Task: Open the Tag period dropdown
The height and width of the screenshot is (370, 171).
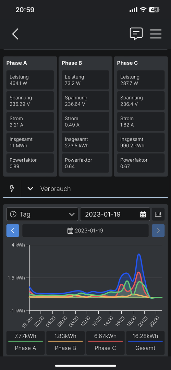Action: (42, 214)
